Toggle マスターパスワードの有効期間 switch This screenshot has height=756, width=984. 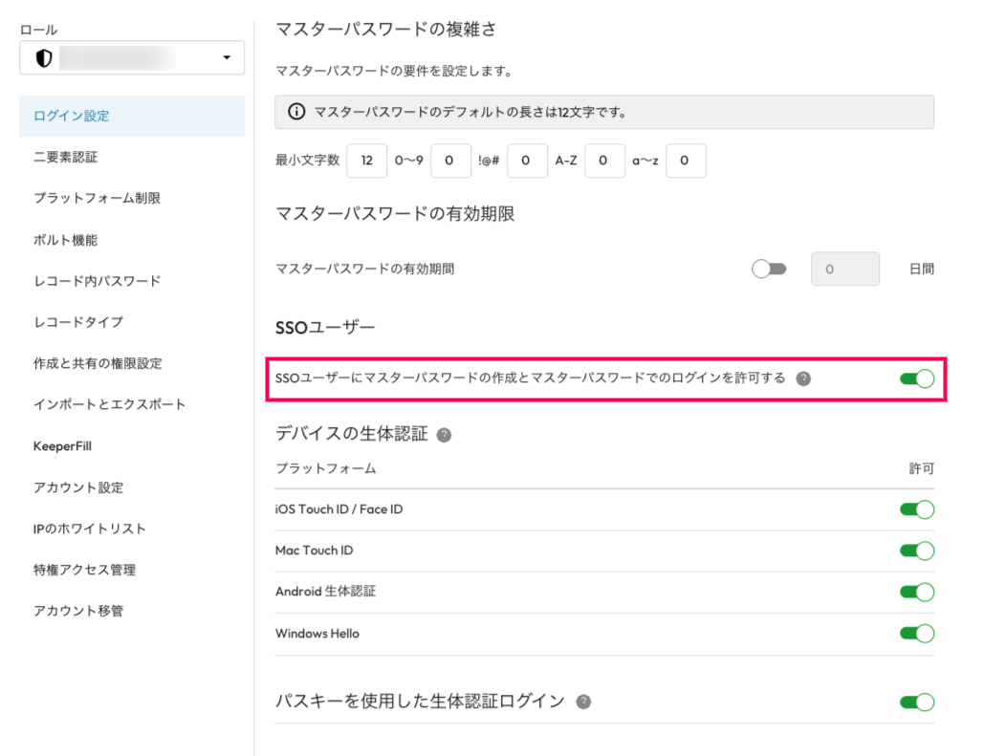tap(769, 270)
